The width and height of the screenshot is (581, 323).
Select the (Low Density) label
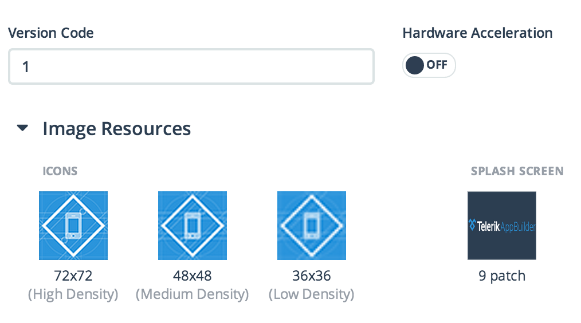pyautogui.click(x=312, y=294)
